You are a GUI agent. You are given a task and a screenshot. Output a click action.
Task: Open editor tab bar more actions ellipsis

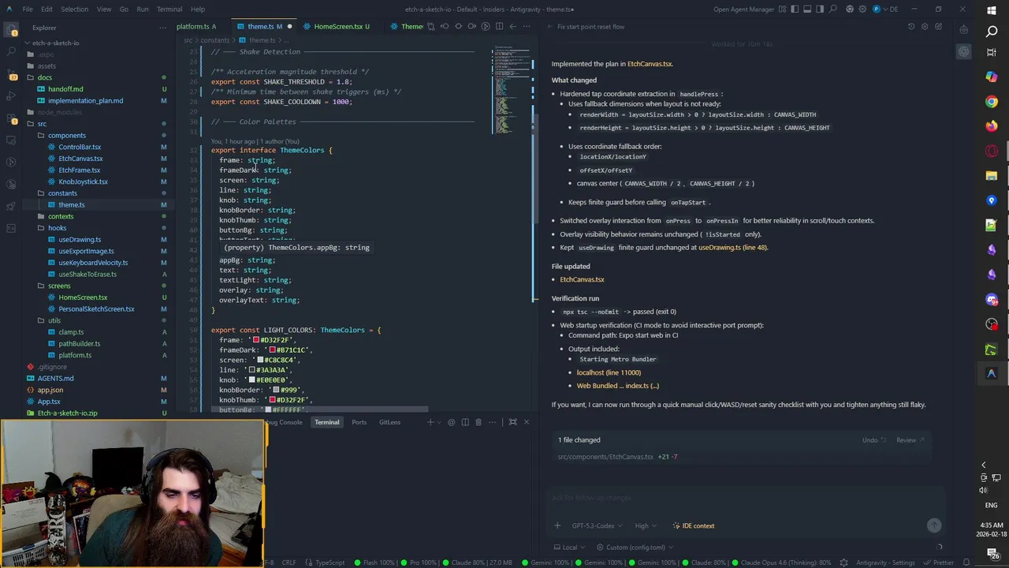point(526,26)
